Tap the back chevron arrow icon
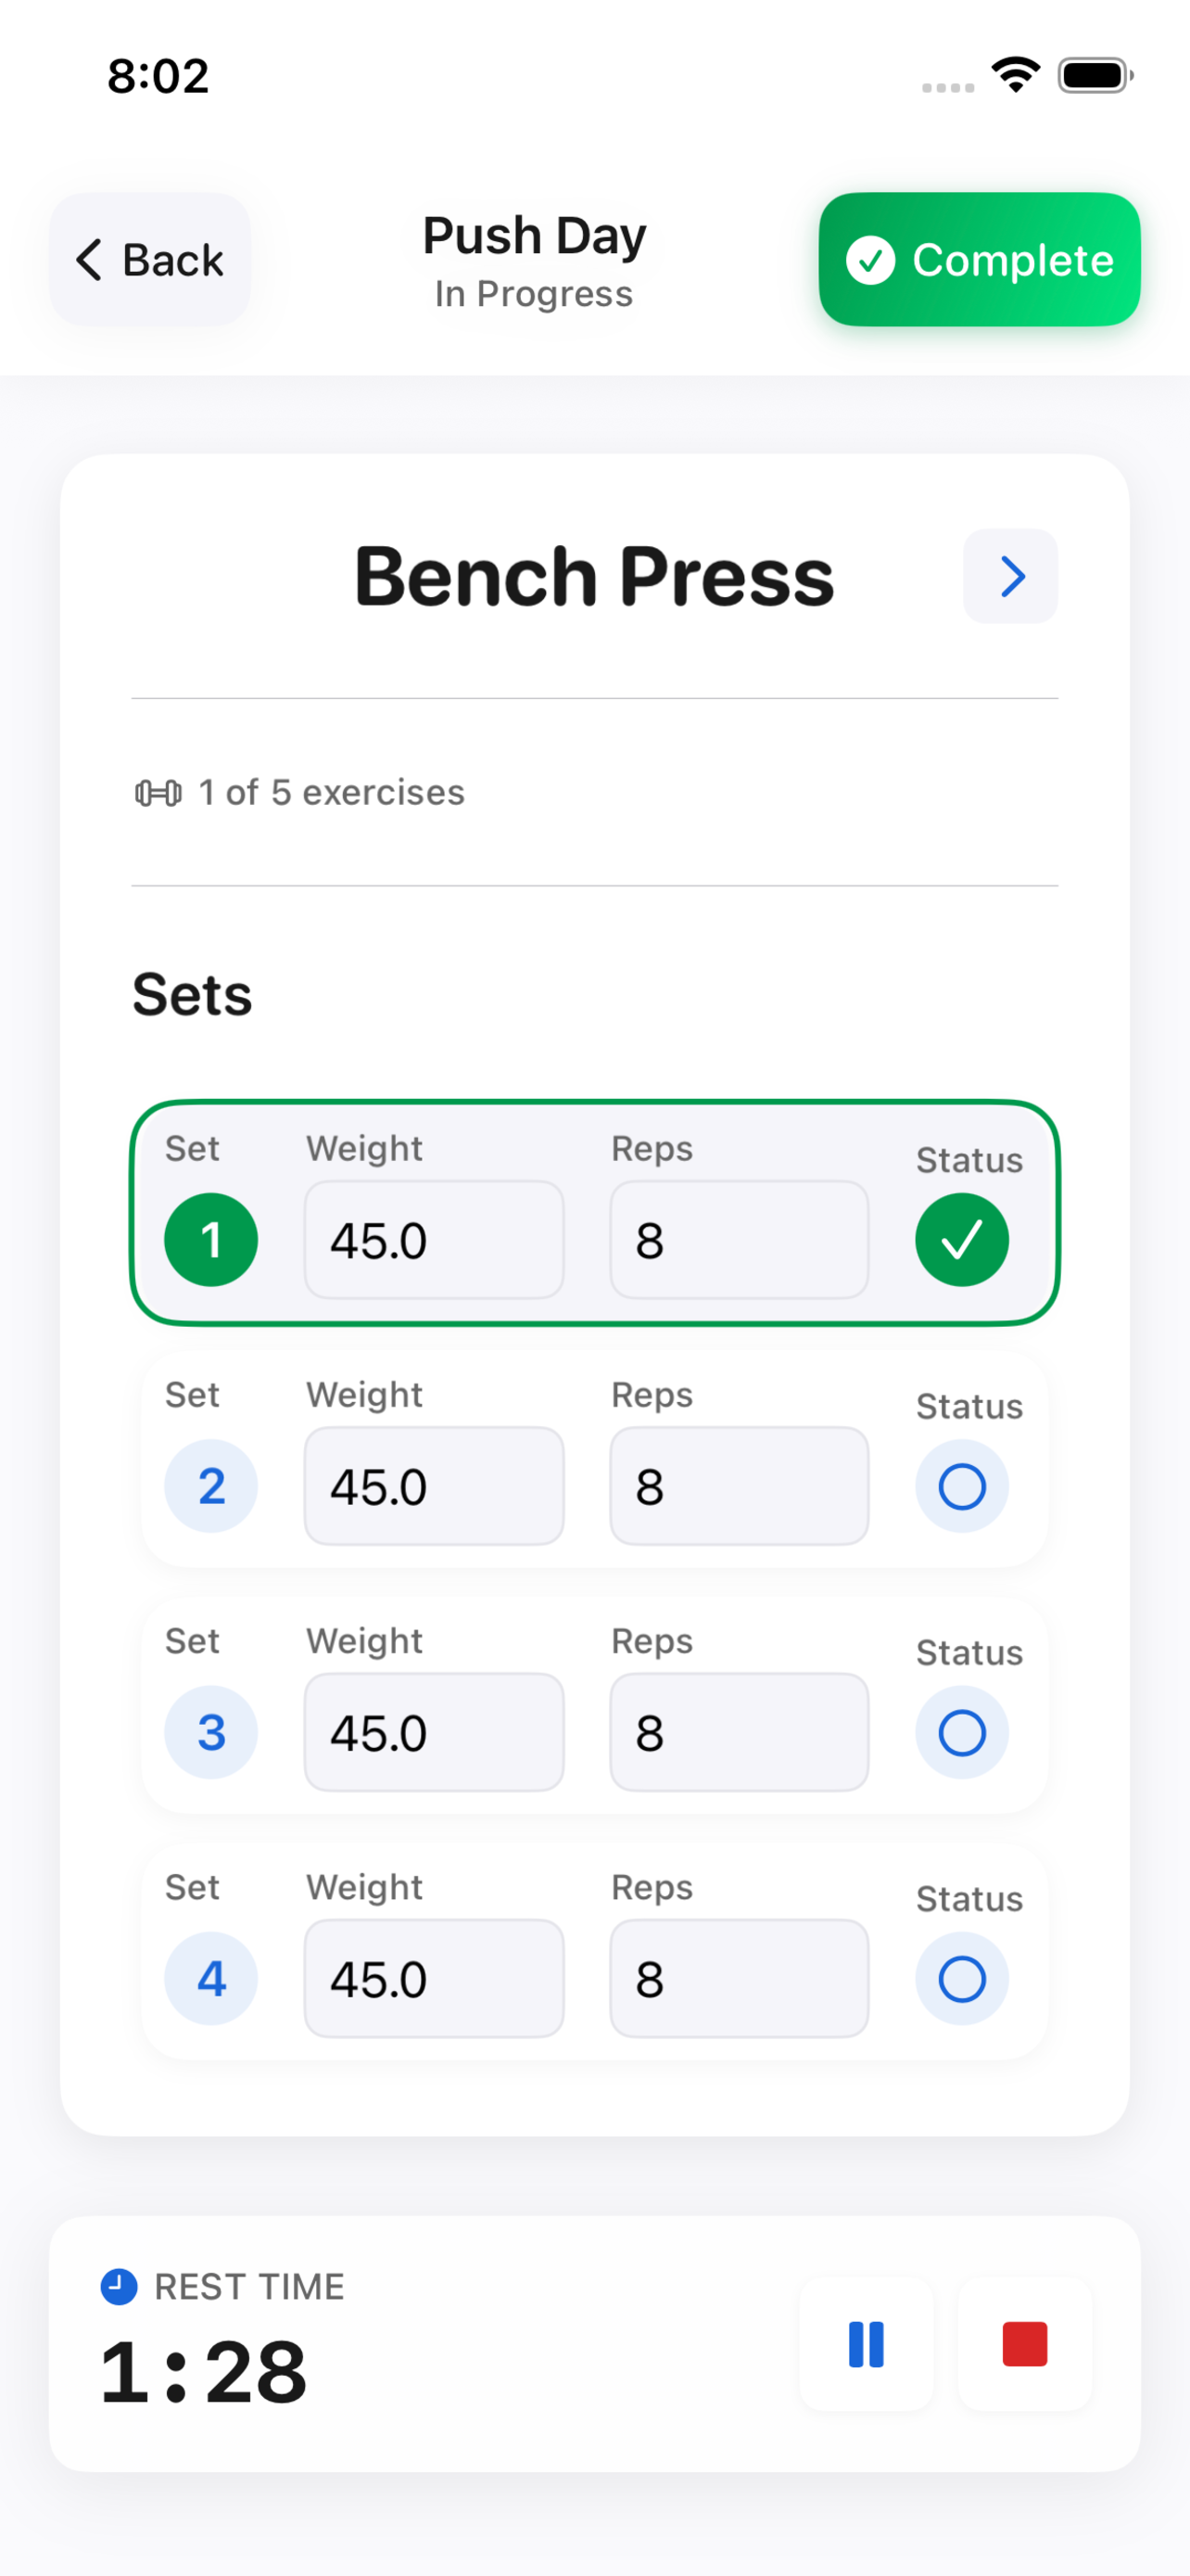 88,260
